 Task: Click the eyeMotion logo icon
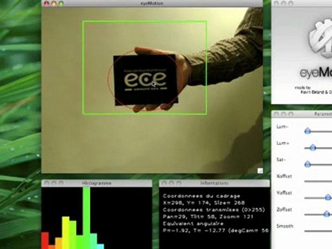point(320,39)
